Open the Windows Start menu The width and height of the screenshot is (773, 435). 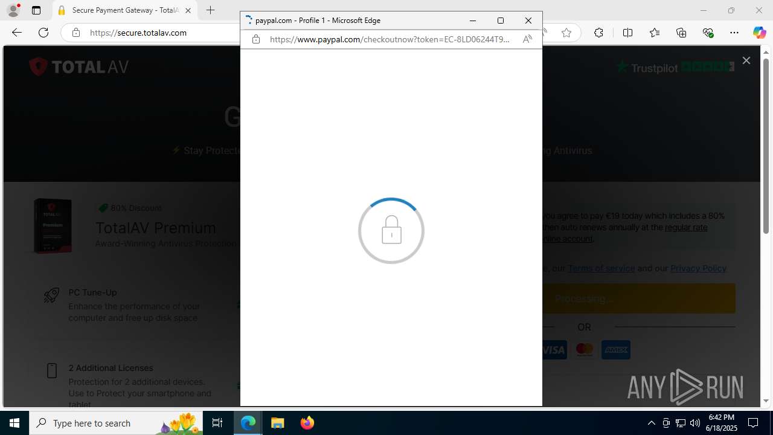tap(14, 423)
